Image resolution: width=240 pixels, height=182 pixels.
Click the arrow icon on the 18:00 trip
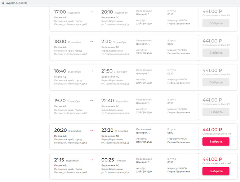pos(91,41)
